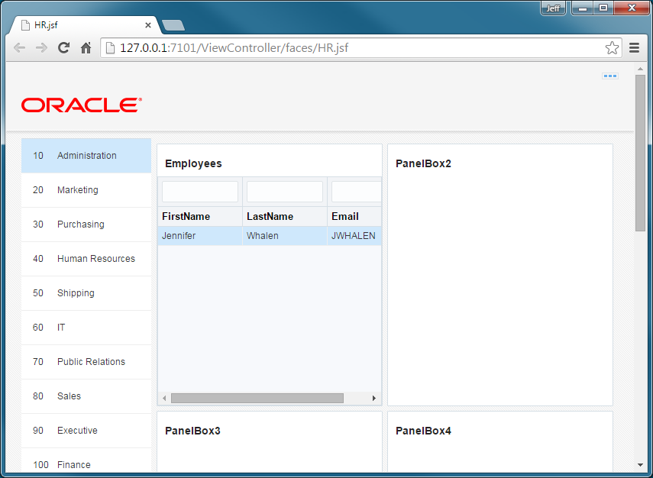Open a new browser tab
The image size is (653, 478).
click(173, 25)
